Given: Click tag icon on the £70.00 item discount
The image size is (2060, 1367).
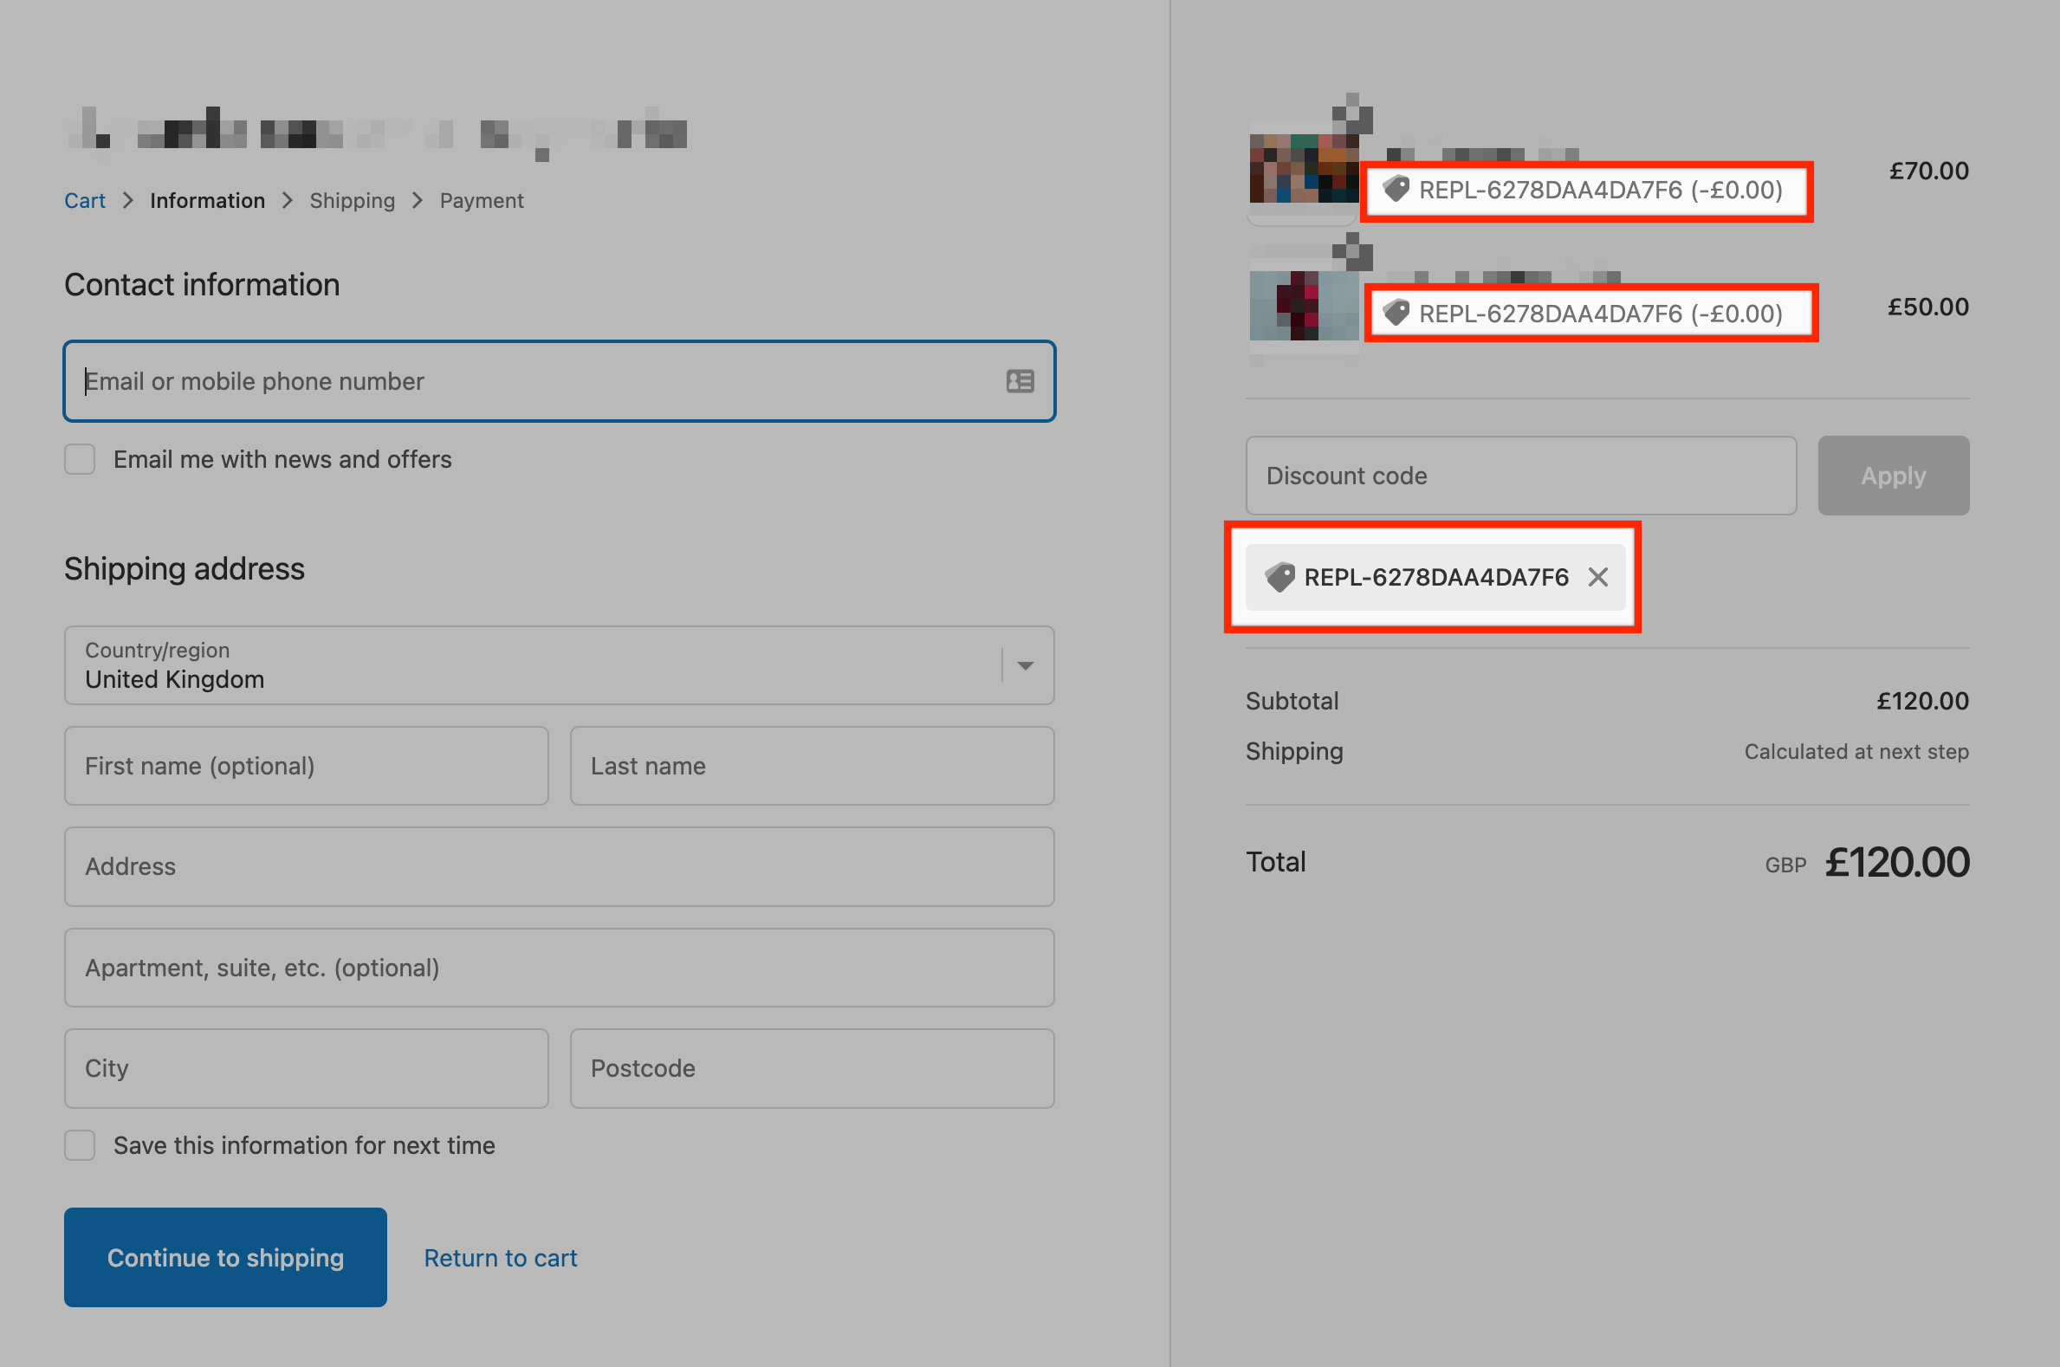Looking at the screenshot, I should point(1396,188).
